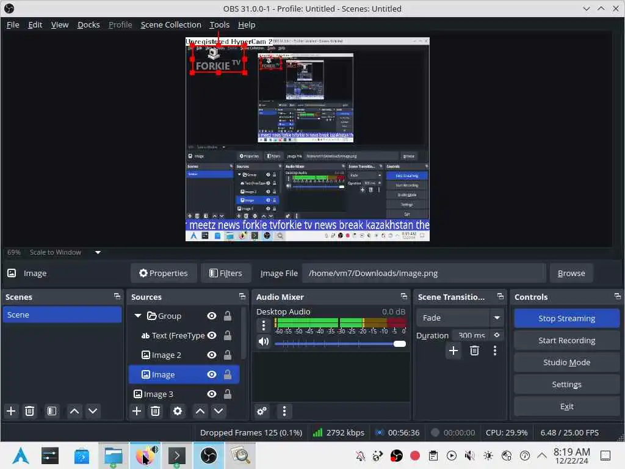This screenshot has width=625, height=469.
Task: Open the Tools menu
Action: pyautogui.click(x=220, y=24)
